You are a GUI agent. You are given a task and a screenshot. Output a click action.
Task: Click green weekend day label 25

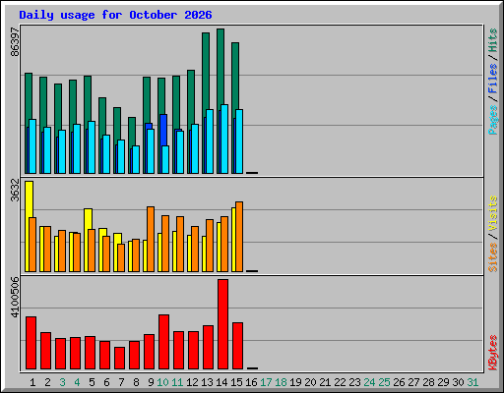pos(385,382)
